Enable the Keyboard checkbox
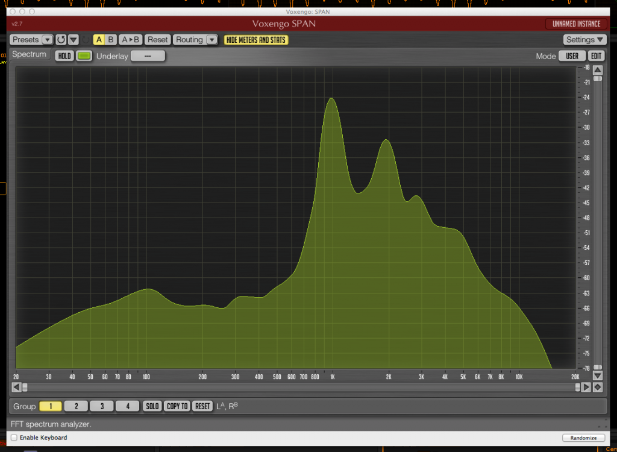The height and width of the screenshot is (452, 617). click(x=14, y=438)
